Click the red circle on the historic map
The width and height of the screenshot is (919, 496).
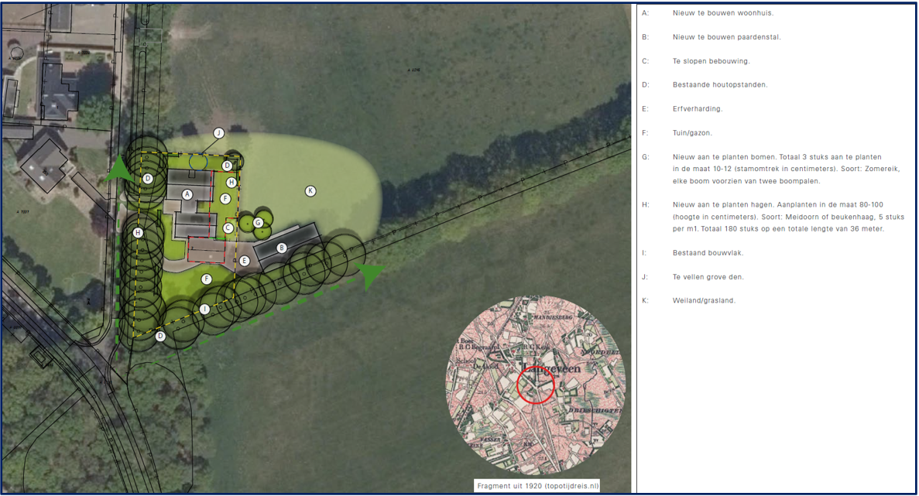tap(536, 385)
